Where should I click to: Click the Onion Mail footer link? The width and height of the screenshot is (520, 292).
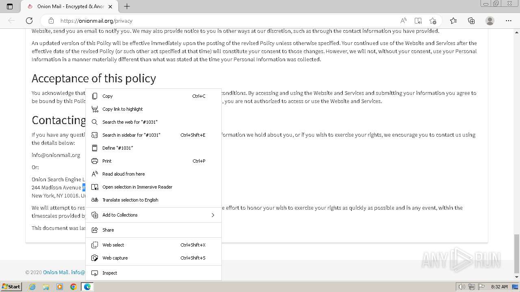pos(56,273)
